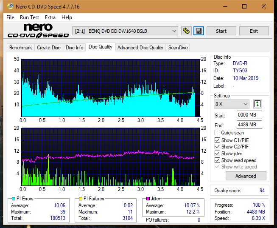The width and height of the screenshot is (277, 228).
Task: Expand the BENQ DVD drive selector
Action: [125, 31]
